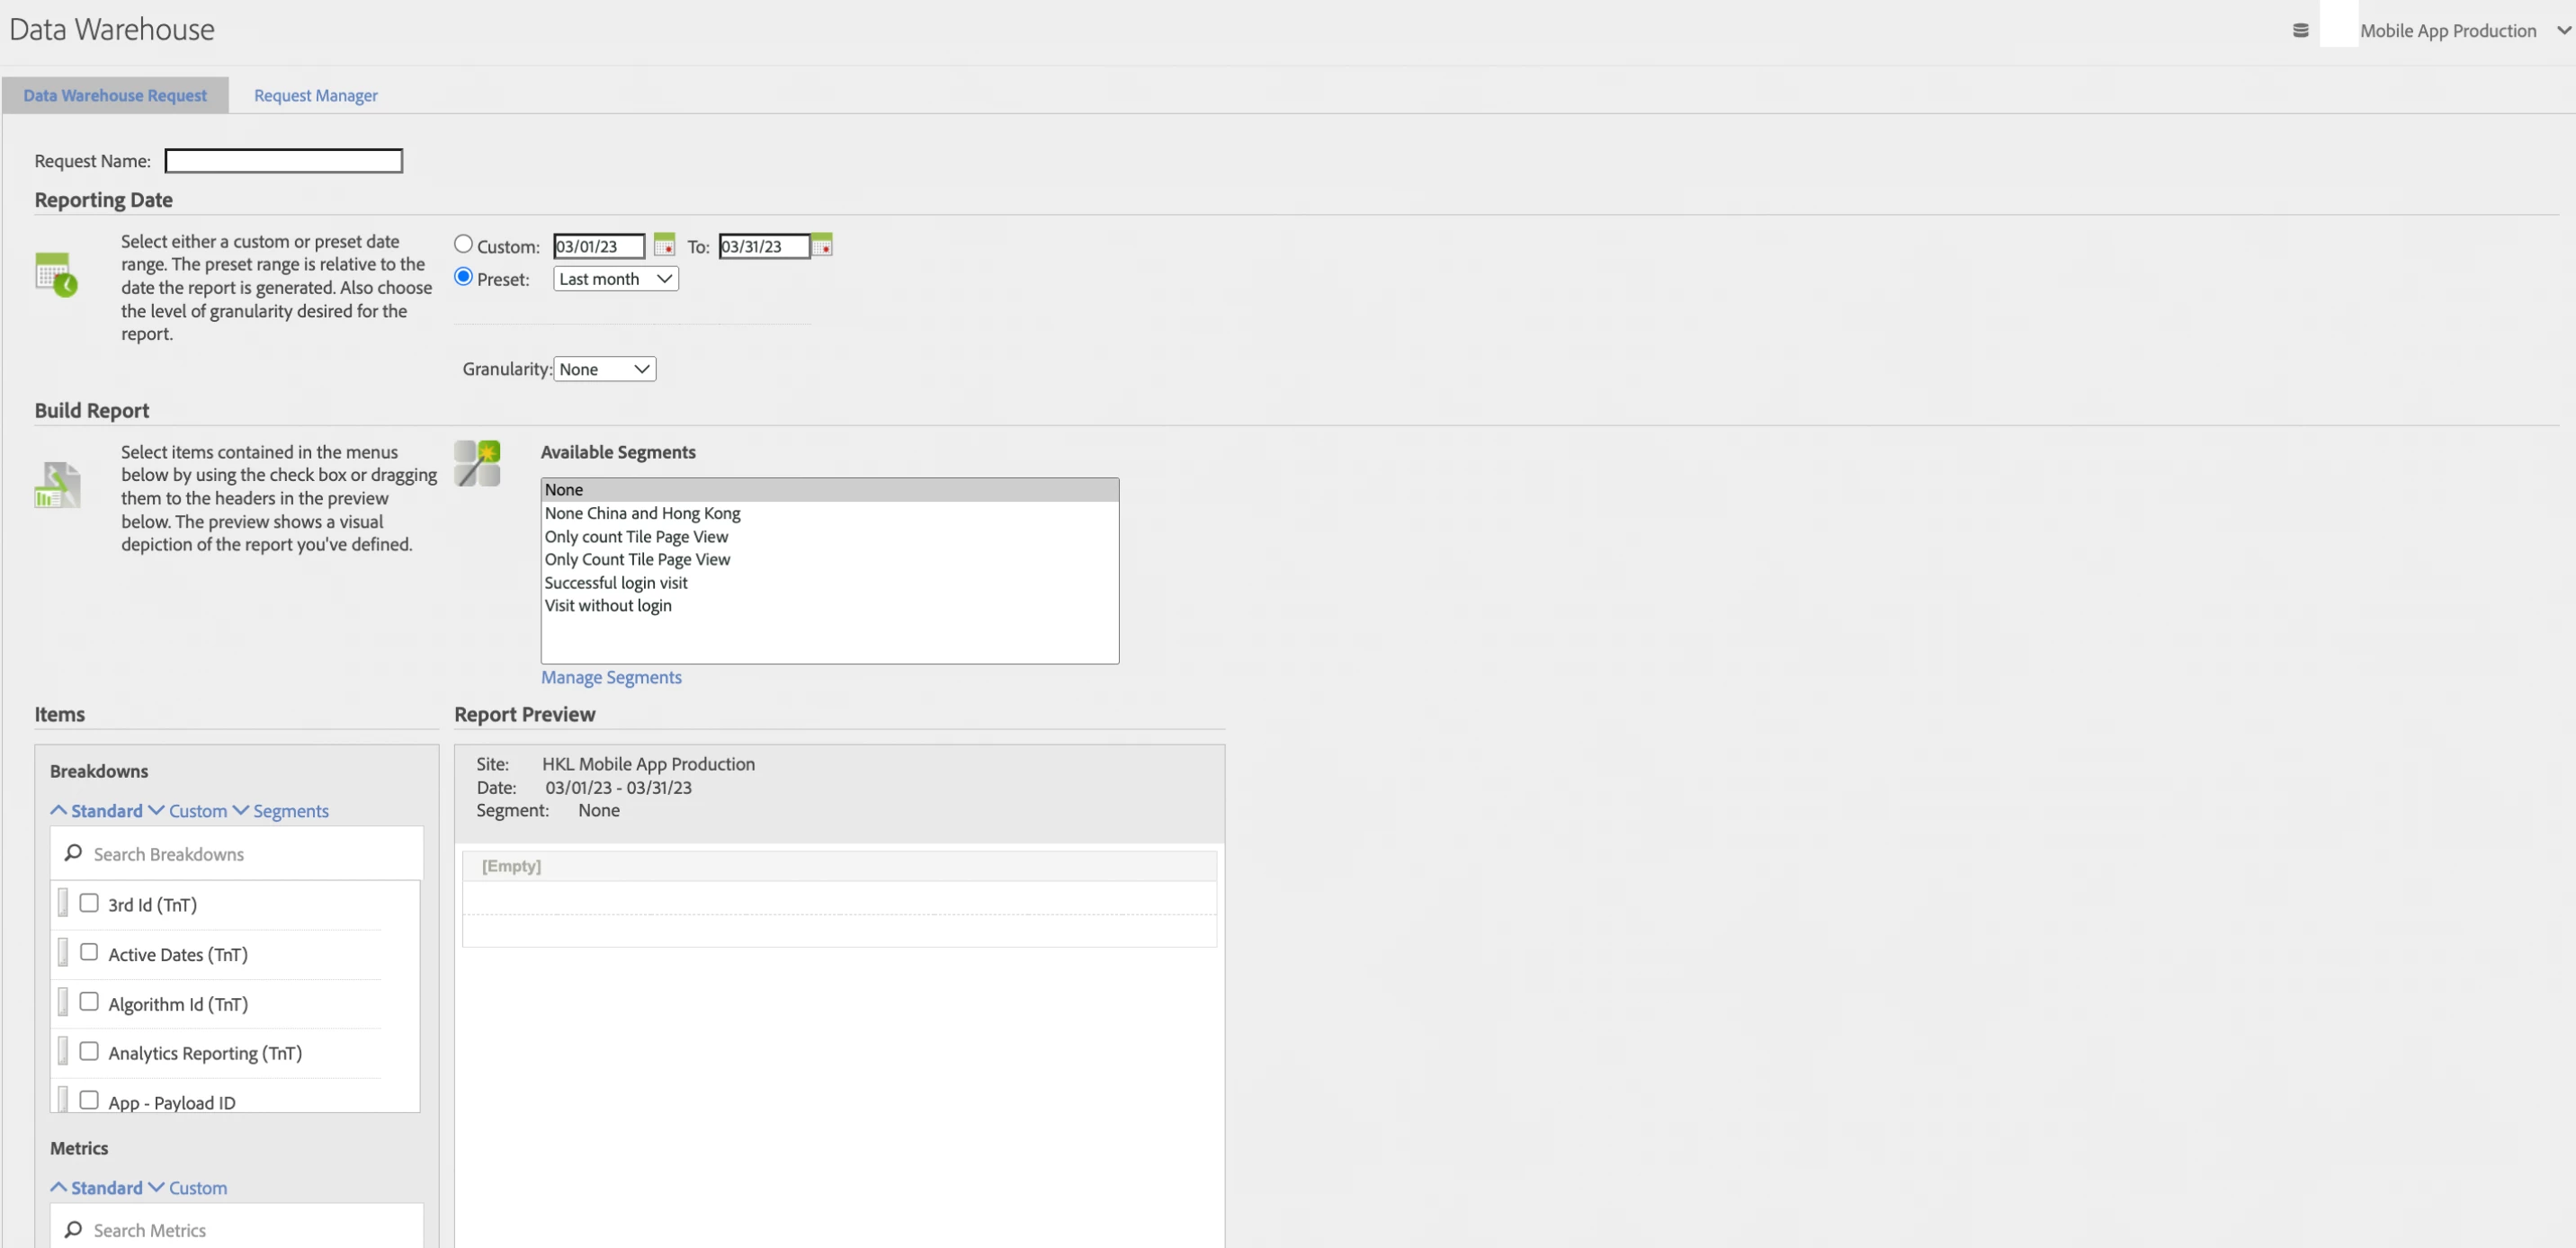The image size is (2576, 1248).
Task: Click the Search Metrics magnifier icon
Action: coord(73,1229)
